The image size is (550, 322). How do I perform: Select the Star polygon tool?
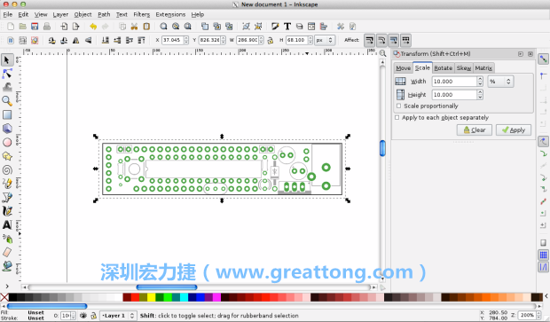click(x=7, y=156)
